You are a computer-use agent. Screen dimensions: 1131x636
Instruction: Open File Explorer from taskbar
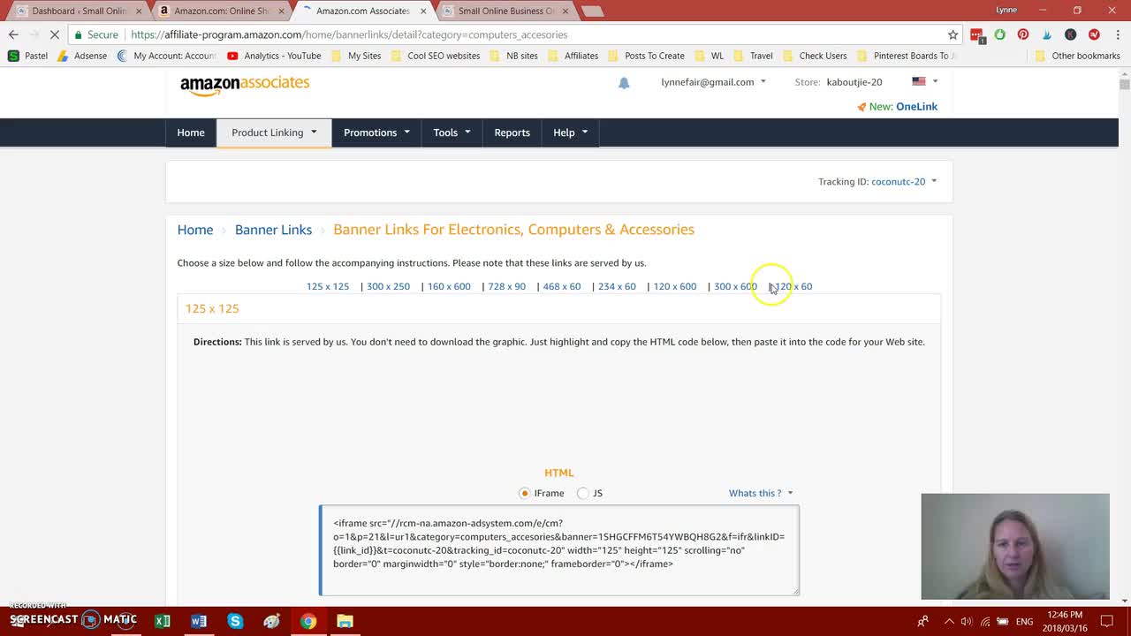345,621
